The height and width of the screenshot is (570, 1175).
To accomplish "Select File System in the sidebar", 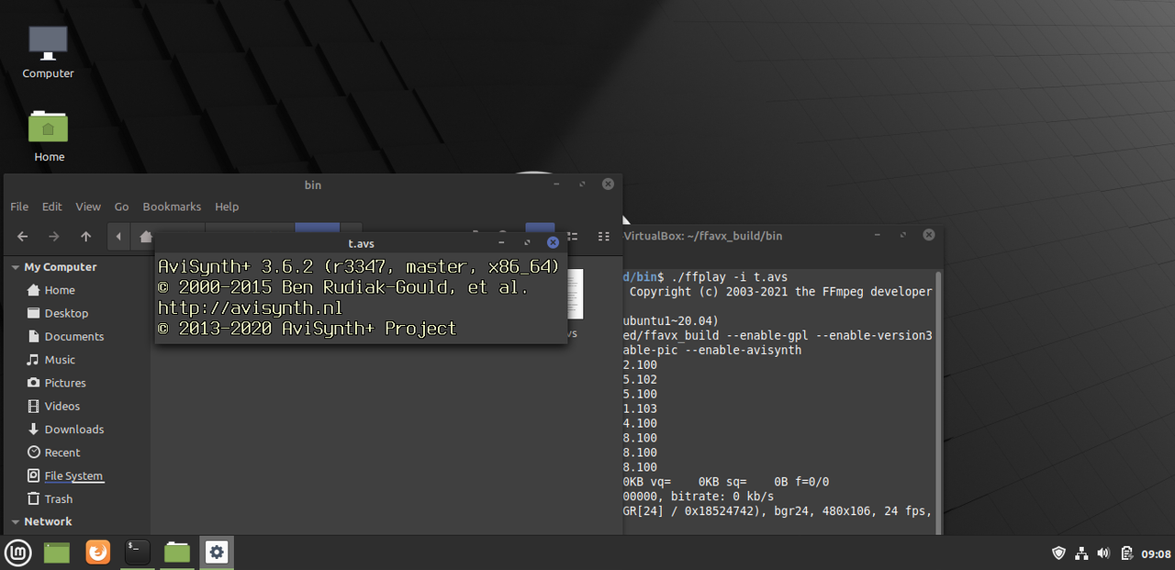I will (x=73, y=475).
